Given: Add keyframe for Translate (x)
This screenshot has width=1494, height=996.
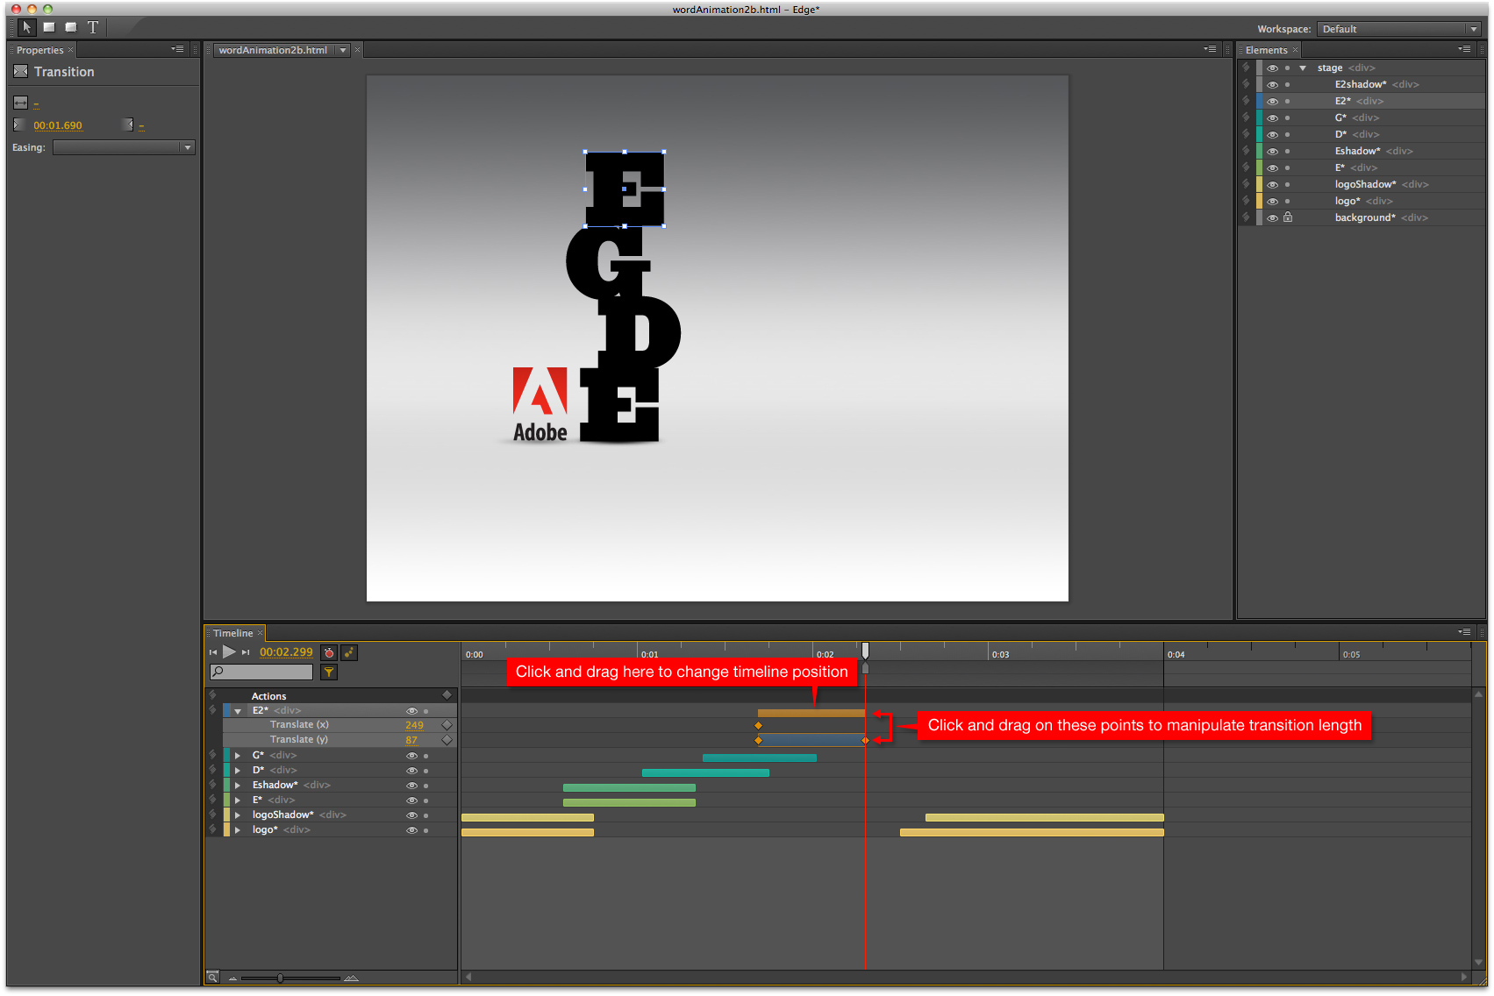Looking at the screenshot, I should 447,725.
